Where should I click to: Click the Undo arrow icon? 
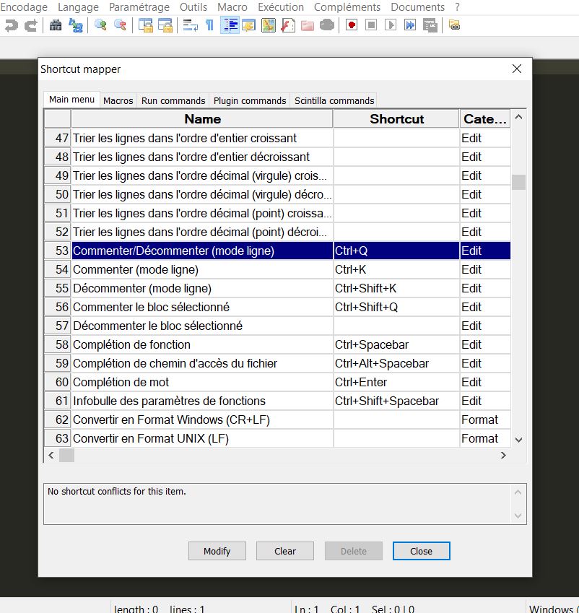[10, 25]
